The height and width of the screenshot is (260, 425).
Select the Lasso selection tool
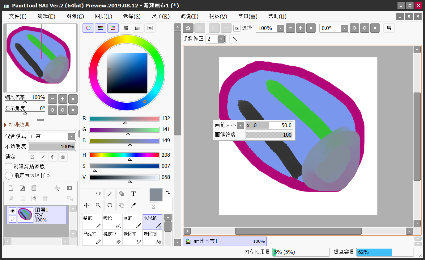pyautogui.click(x=98, y=194)
